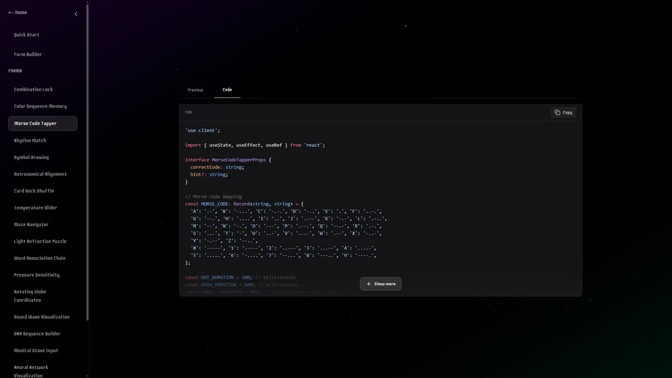Open the DNA Sequence Builder form
Viewport: 672px width, 378px height.
[x=37, y=334]
